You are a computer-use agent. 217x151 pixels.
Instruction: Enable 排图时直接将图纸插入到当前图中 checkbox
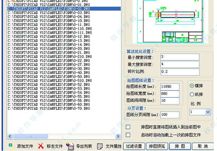(x=128, y=127)
